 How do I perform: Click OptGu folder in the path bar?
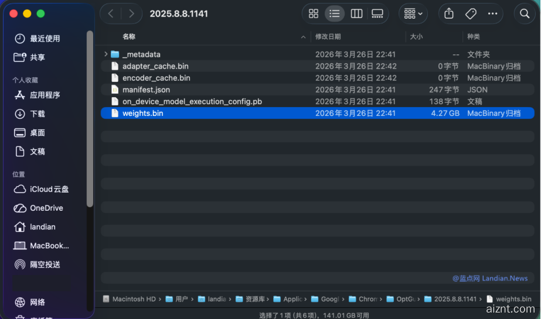point(401,299)
